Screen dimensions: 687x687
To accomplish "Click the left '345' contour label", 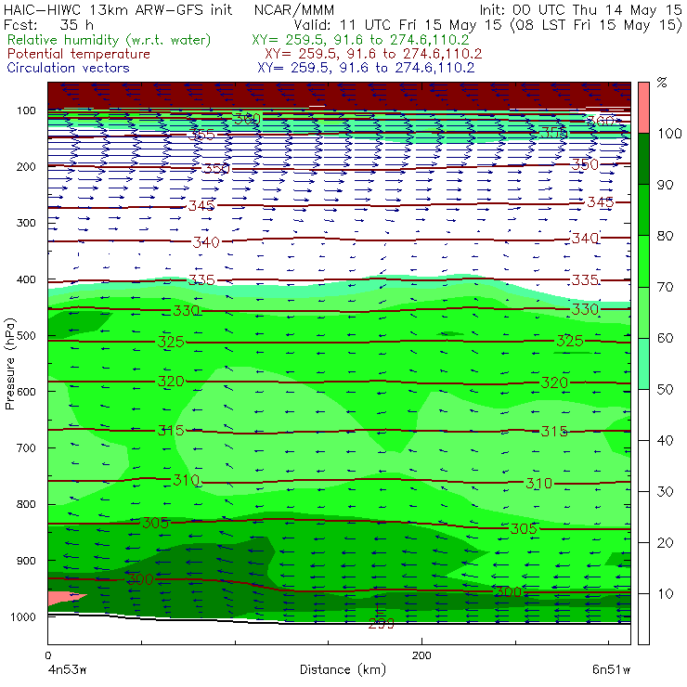I will tap(201, 205).
